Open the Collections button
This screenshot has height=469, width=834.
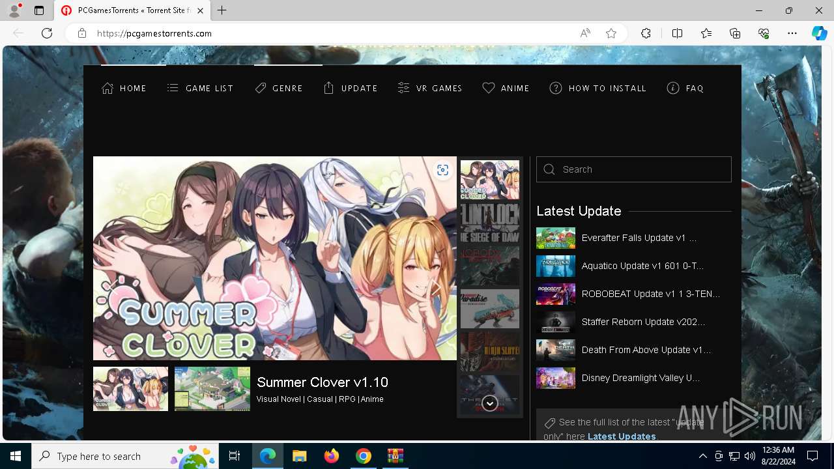click(x=735, y=33)
